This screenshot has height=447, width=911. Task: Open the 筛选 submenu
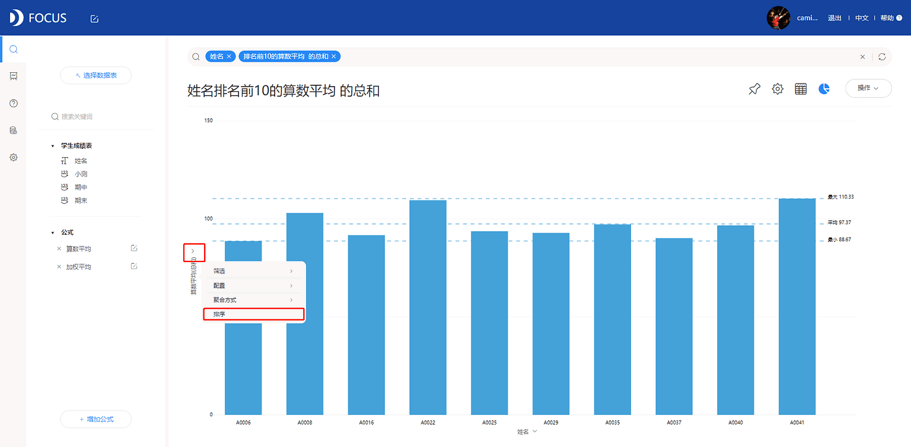[x=253, y=271]
